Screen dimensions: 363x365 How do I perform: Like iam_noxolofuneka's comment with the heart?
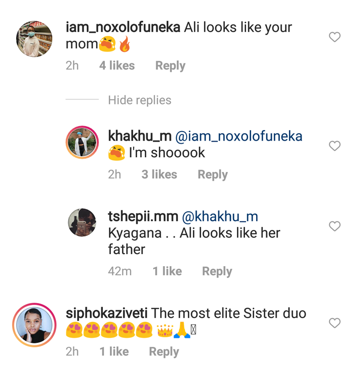[335, 37]
